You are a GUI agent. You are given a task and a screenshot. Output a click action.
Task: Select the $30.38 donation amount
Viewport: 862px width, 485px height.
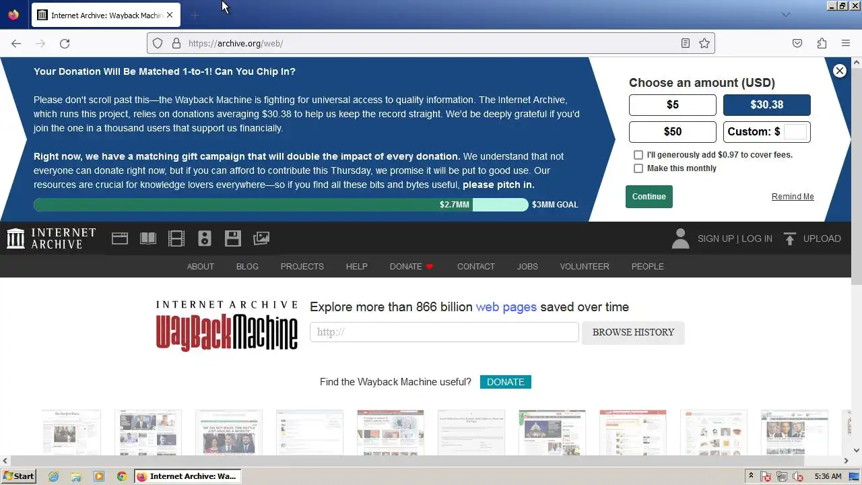pyautogui.click(x=767, y=105)
